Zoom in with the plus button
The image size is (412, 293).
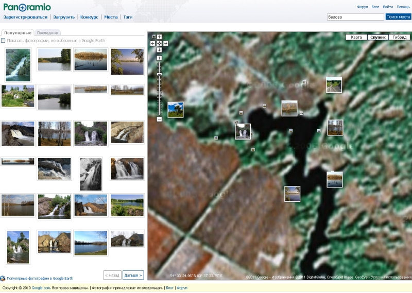pos(159,58)
